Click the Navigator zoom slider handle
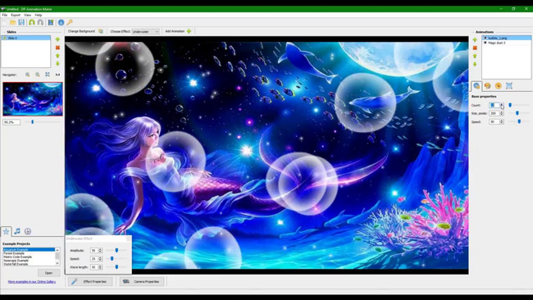Viewport: 533px width, 300px height. pos(33,122)
